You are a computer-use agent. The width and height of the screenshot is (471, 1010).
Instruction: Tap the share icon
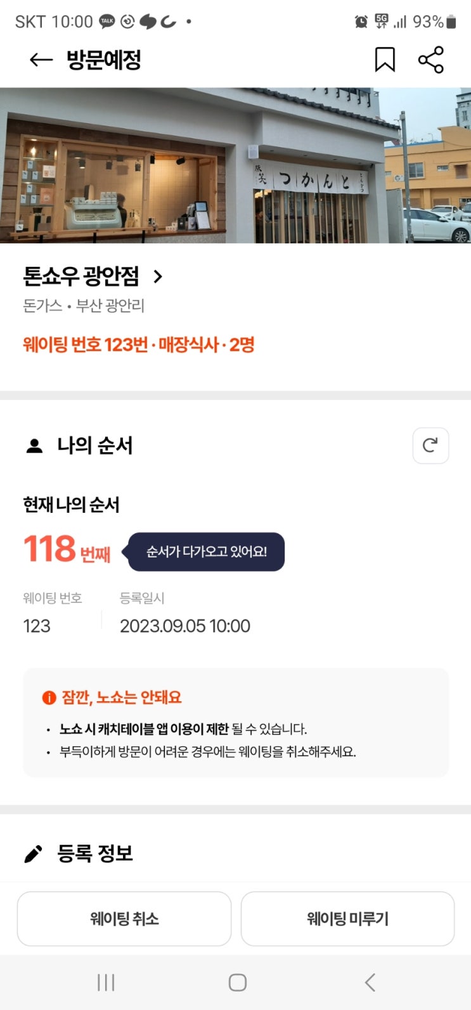point(431,60)
